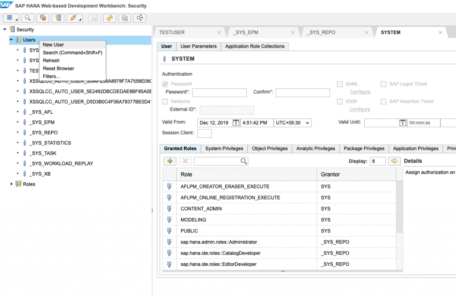456x296 pixels.
Task: Click the role icon for PUBLIC row
Action: coord(169,231)
